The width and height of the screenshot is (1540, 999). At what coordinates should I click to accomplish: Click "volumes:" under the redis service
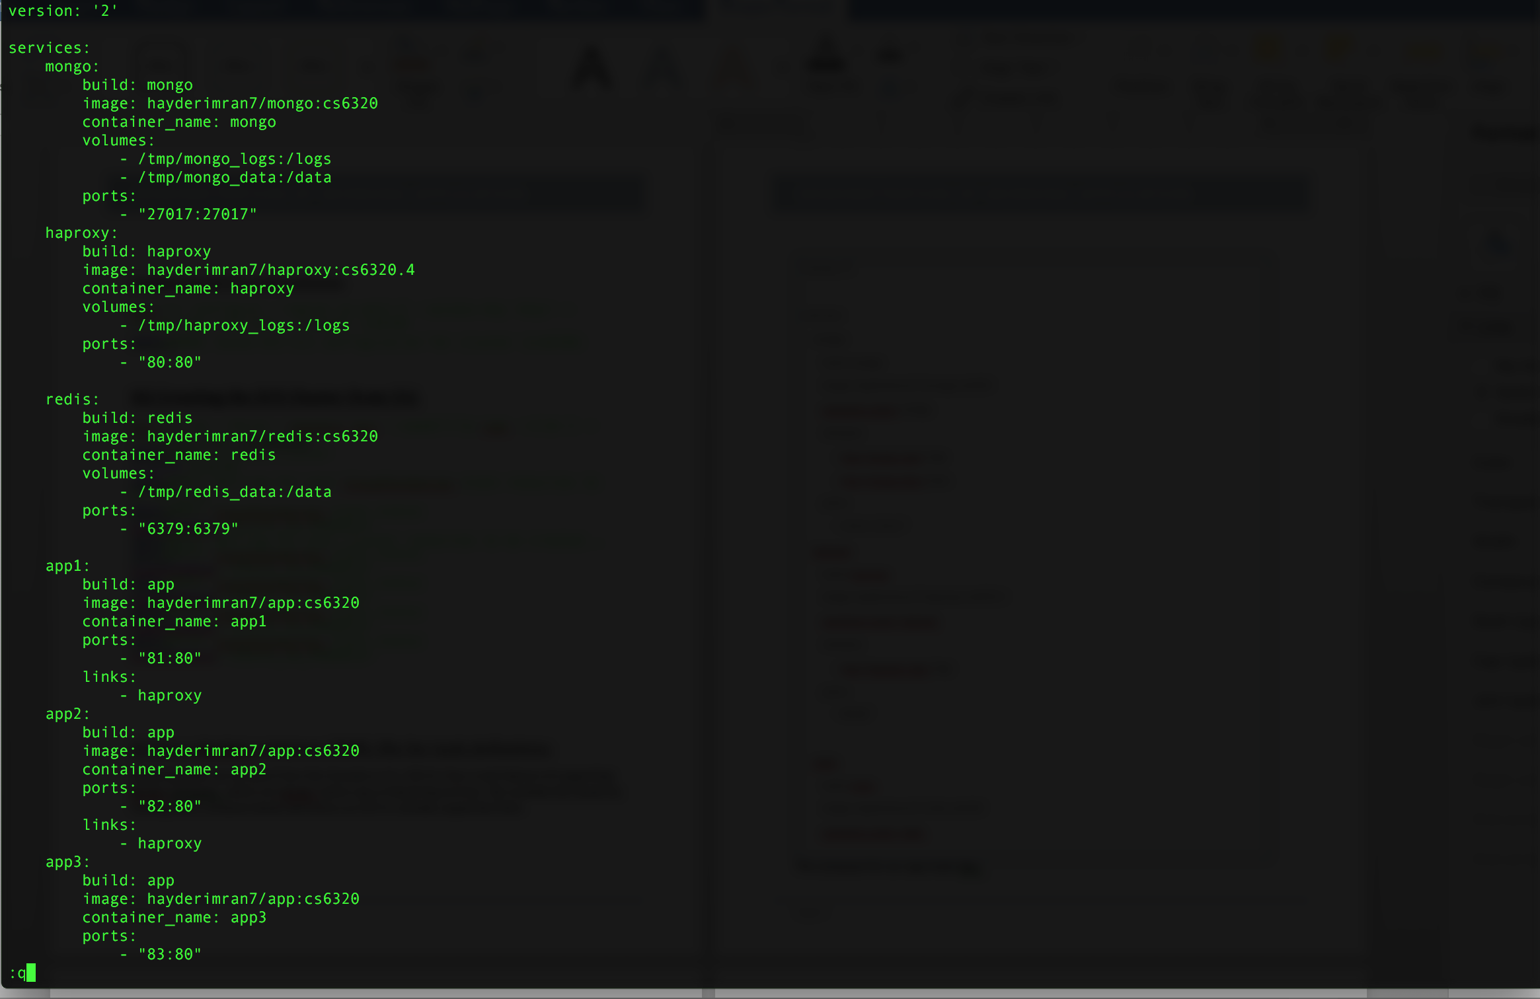point(118,473)
